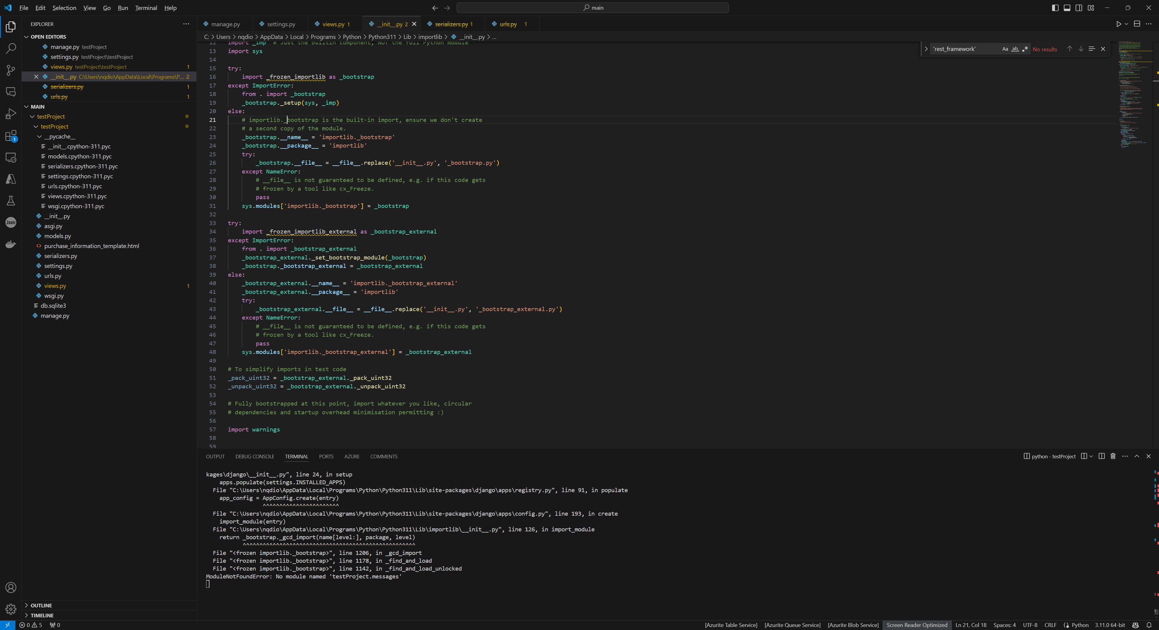Open the Terminal menu

click(x=146, y=8)
